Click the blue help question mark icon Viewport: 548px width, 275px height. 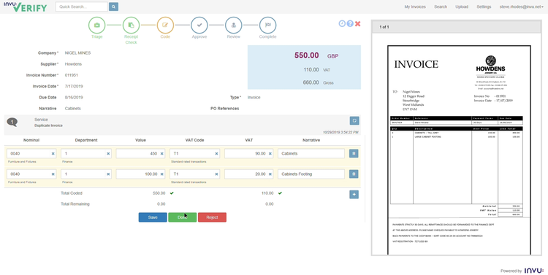350,24
